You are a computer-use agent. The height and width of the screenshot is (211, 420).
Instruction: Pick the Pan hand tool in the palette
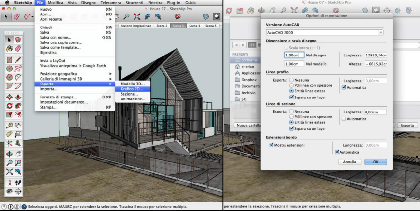pyautogui.click(x=18, y=154)
